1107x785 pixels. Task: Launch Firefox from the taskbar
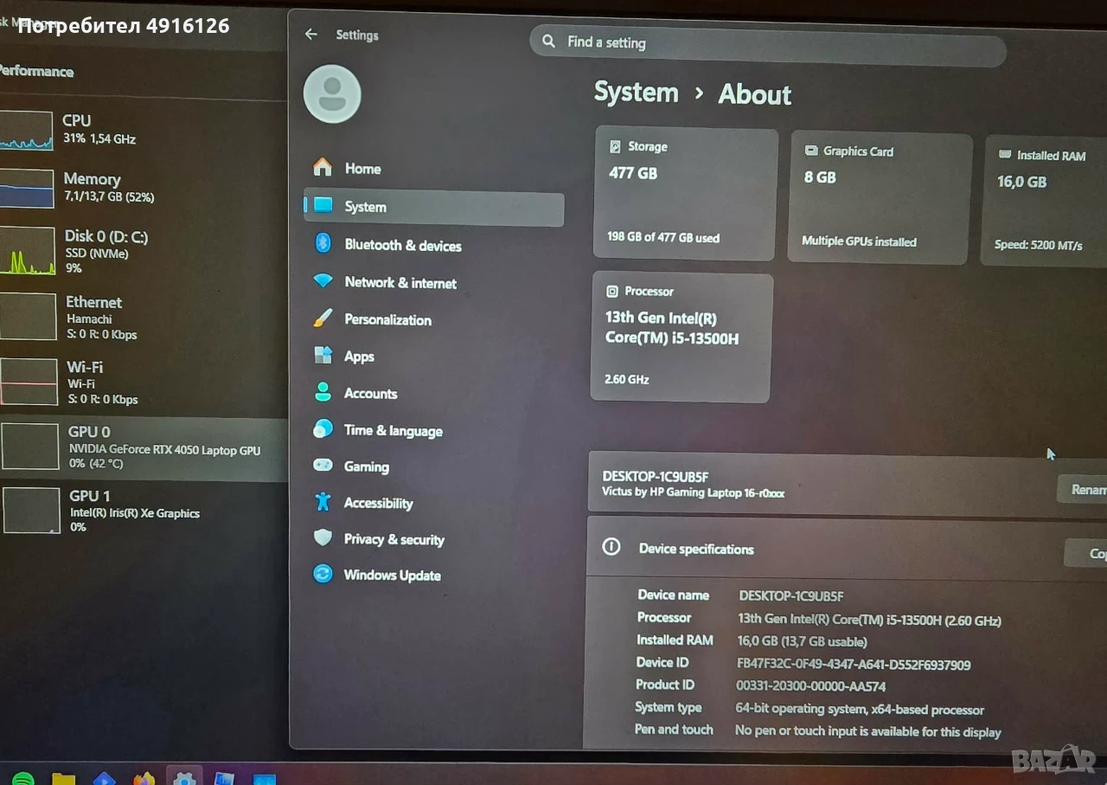(144, 779)
